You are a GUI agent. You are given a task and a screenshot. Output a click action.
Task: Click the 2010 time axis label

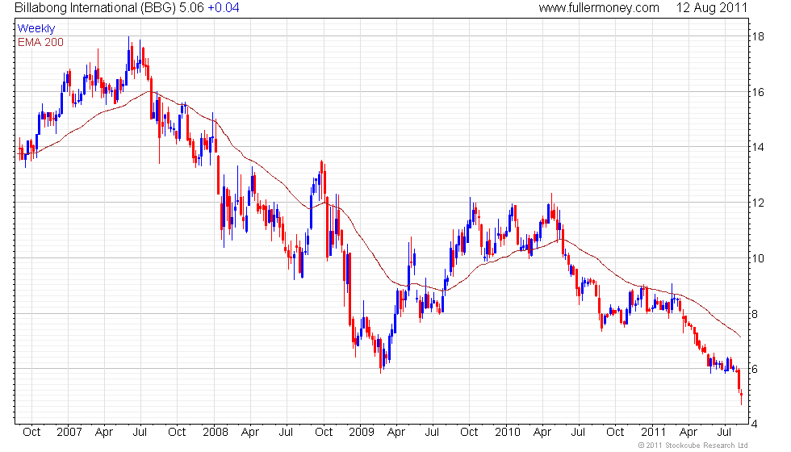[x=508, y=433]
